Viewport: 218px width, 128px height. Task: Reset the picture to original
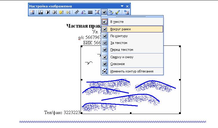point(126,12)
